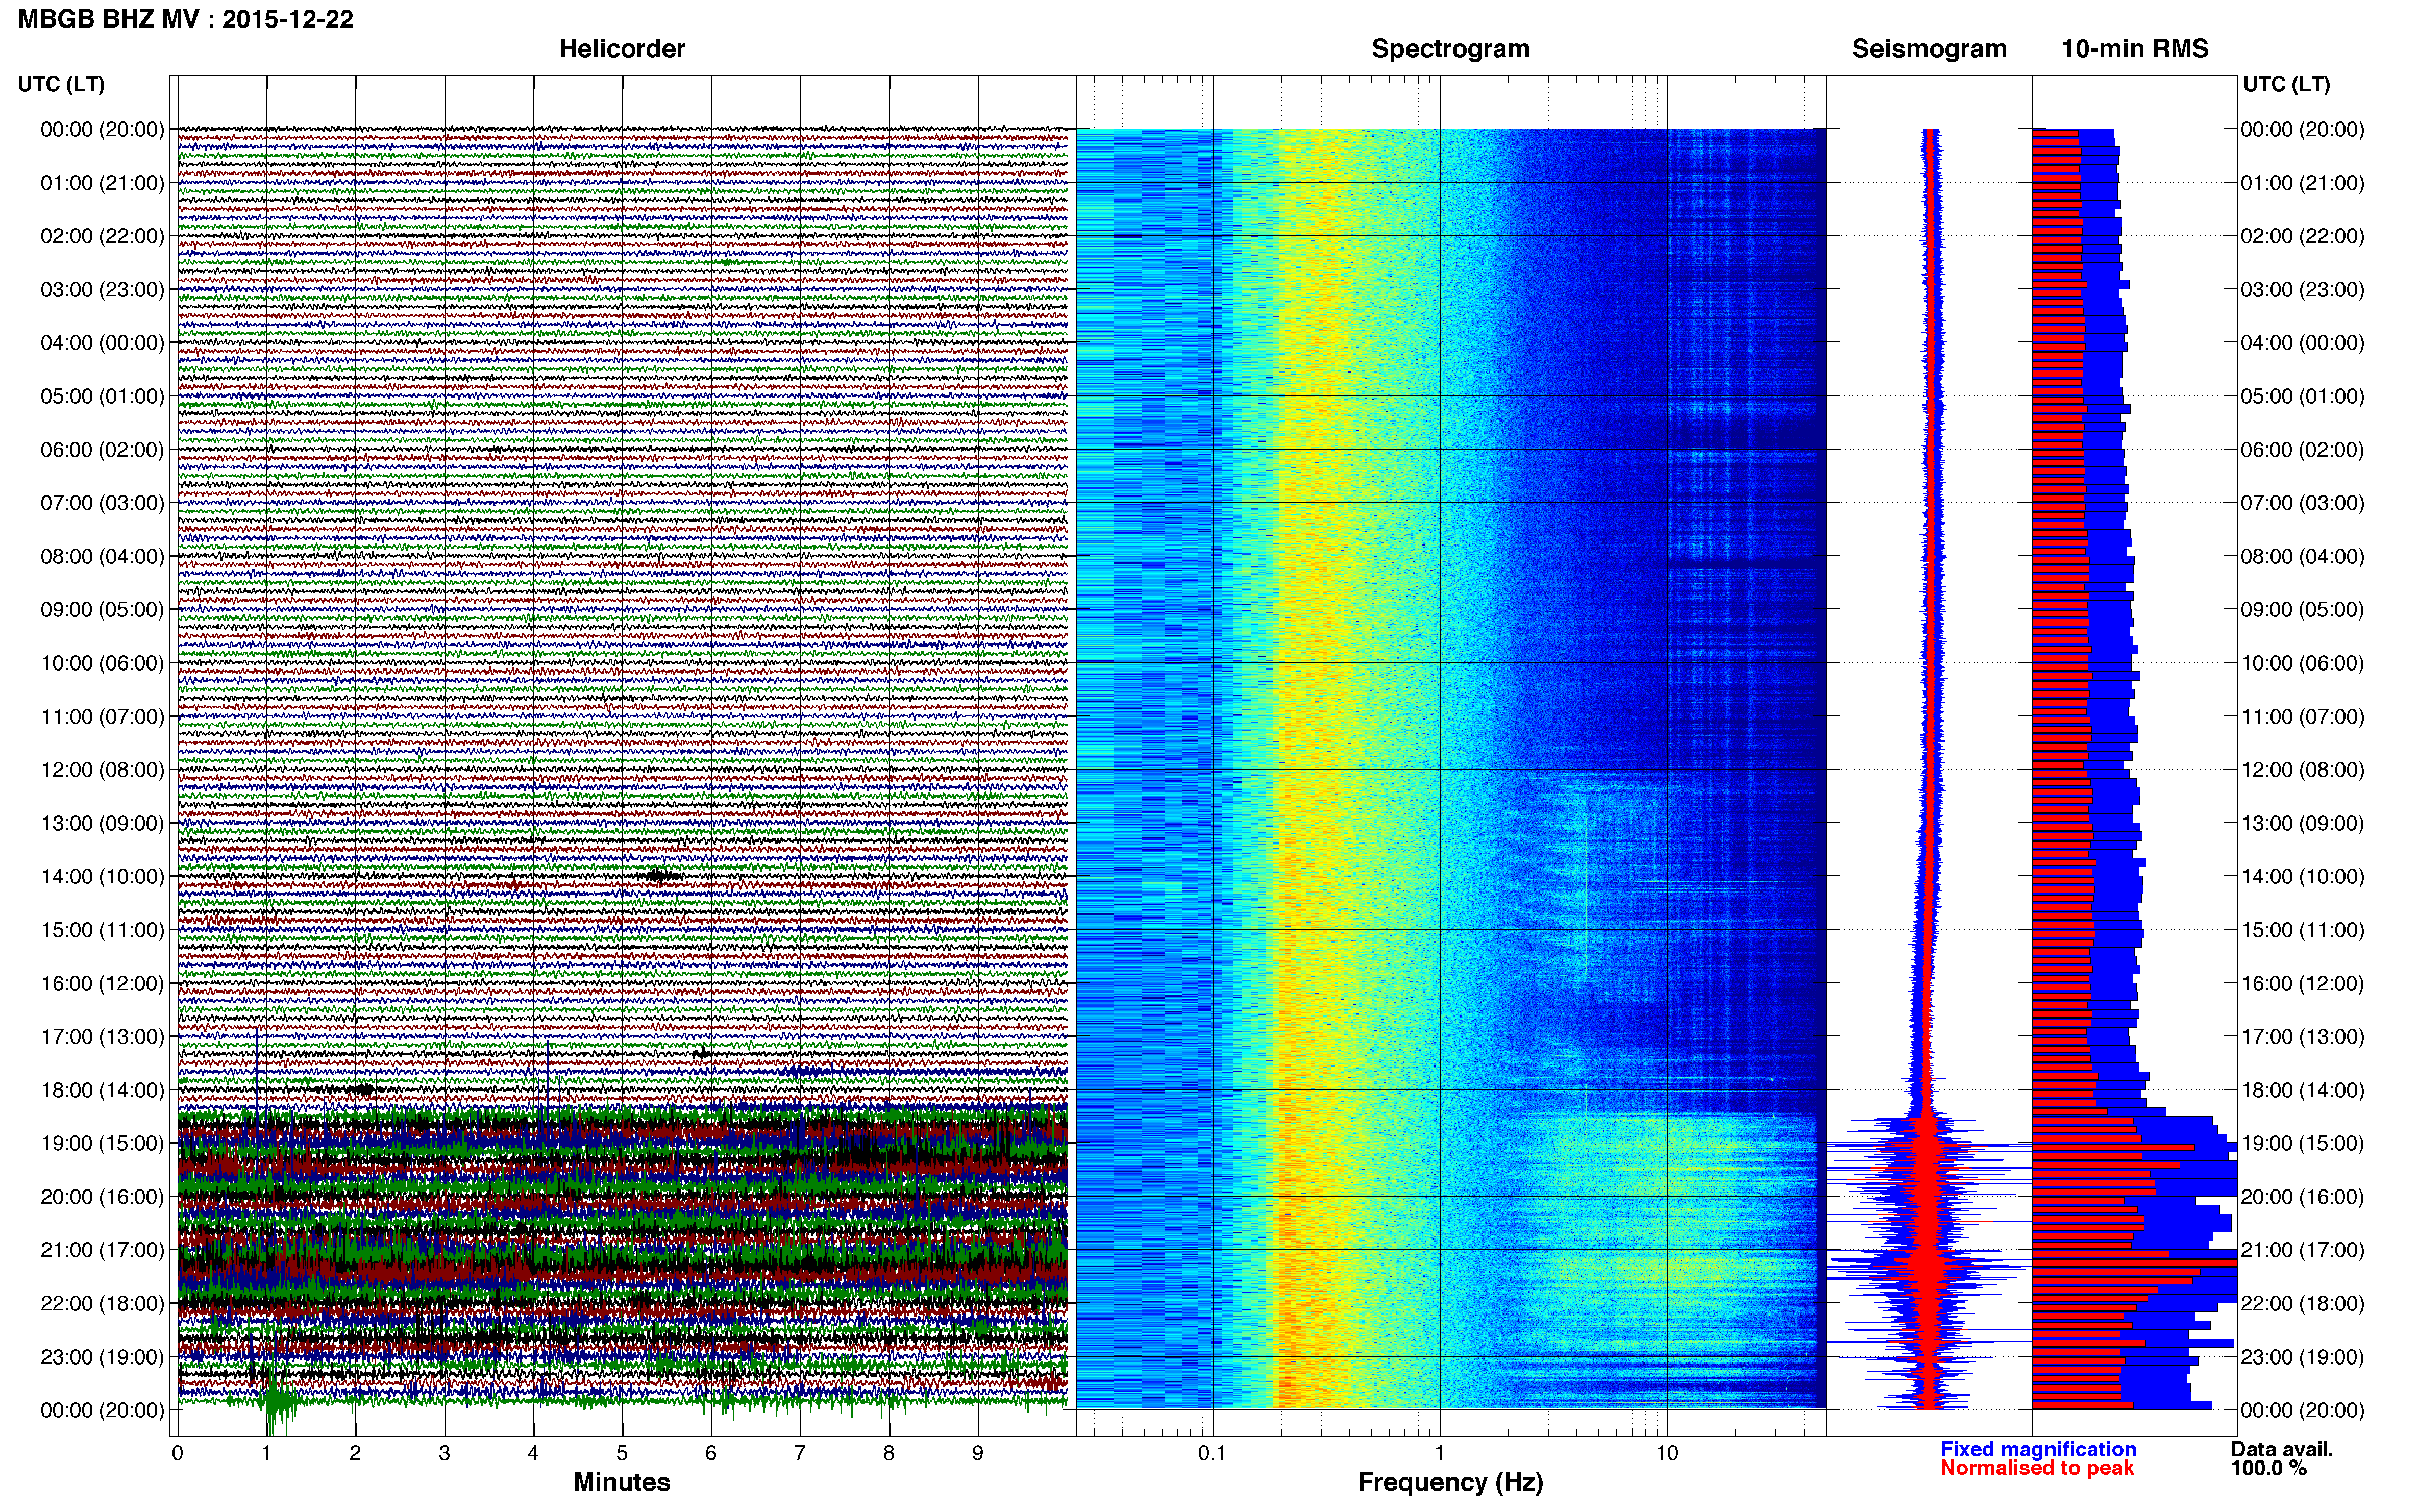Viewport: 2419px width, 1512px height.
Task: Click '17:00 (13:00)' on the helicorder time axis
Action: 102,1037
